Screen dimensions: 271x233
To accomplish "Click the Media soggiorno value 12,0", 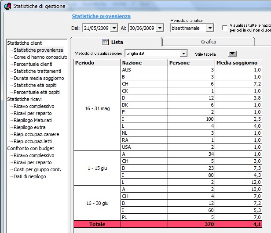I will click(238, 182).
